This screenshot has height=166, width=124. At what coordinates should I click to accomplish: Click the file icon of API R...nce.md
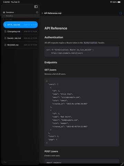(x=5, y=25)
